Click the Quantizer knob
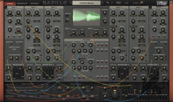 point(159,51)
